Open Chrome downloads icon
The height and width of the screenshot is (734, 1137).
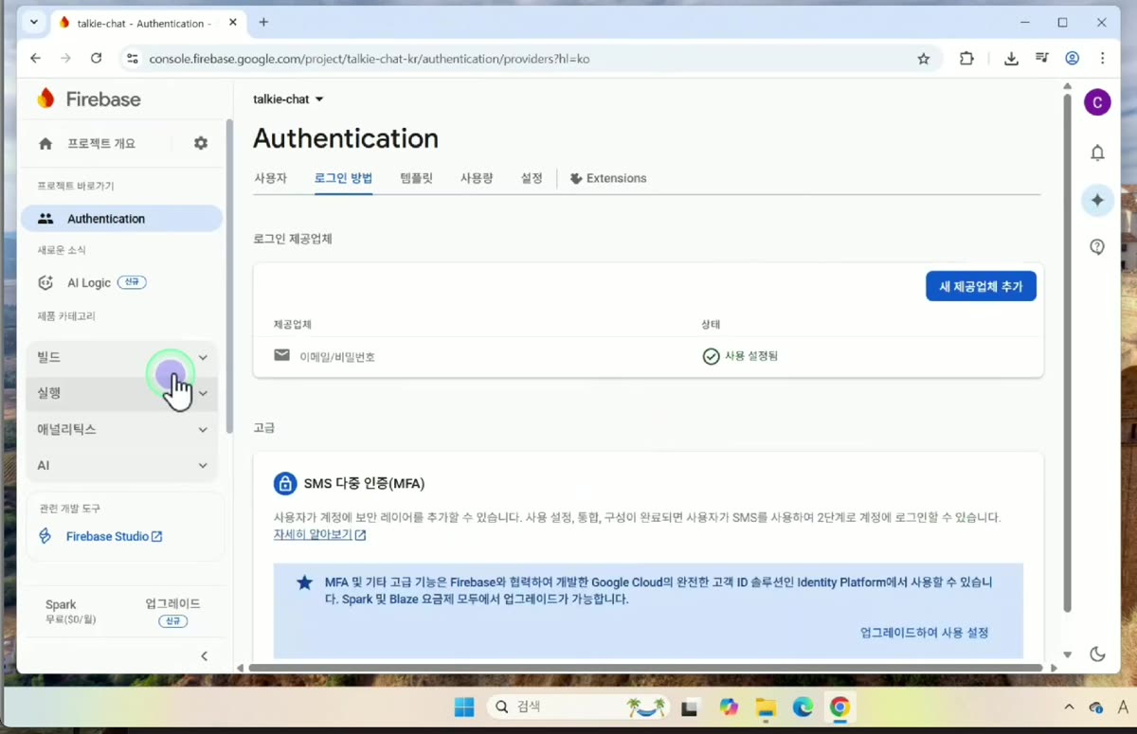coord(1012,59)
